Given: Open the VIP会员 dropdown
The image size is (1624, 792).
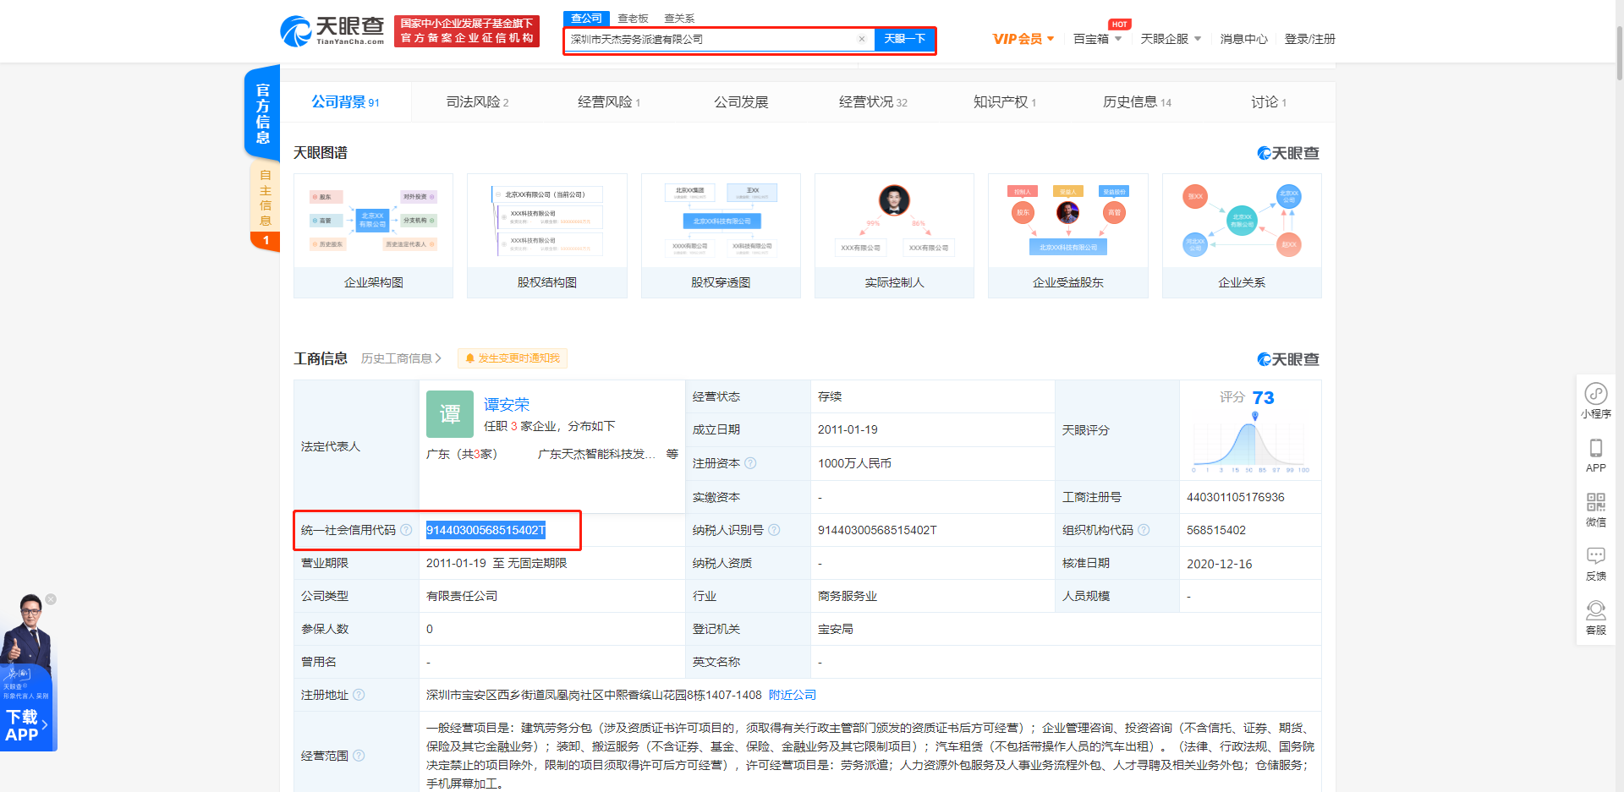Looking at the screenshot, I should 1023,39.
